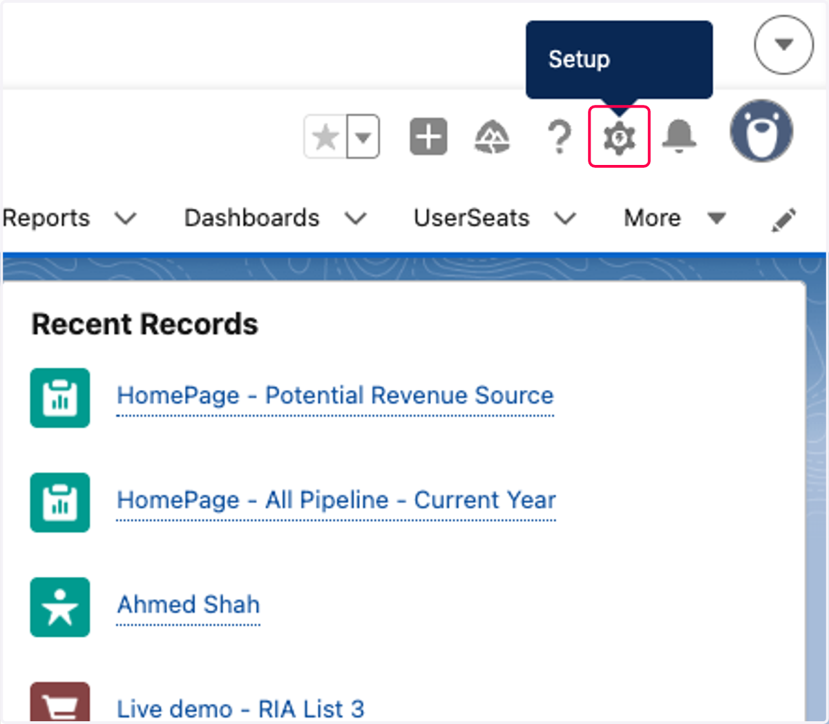Viewport: 829px width, 724px height.
Task: Expand the Dashboards tab chevron
Action: click(356, 219)
